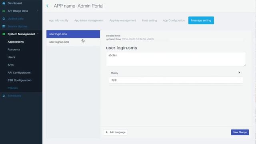Click the user.login.sms message text area
The height and width of the screenshot is (144, 256).
point(176,59)
